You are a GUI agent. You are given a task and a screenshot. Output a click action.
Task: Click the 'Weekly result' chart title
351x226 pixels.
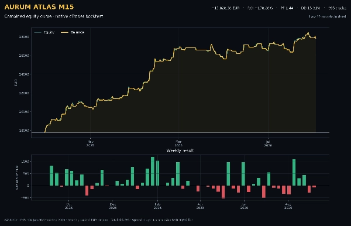pyautogui.click(x=180, y=150)
